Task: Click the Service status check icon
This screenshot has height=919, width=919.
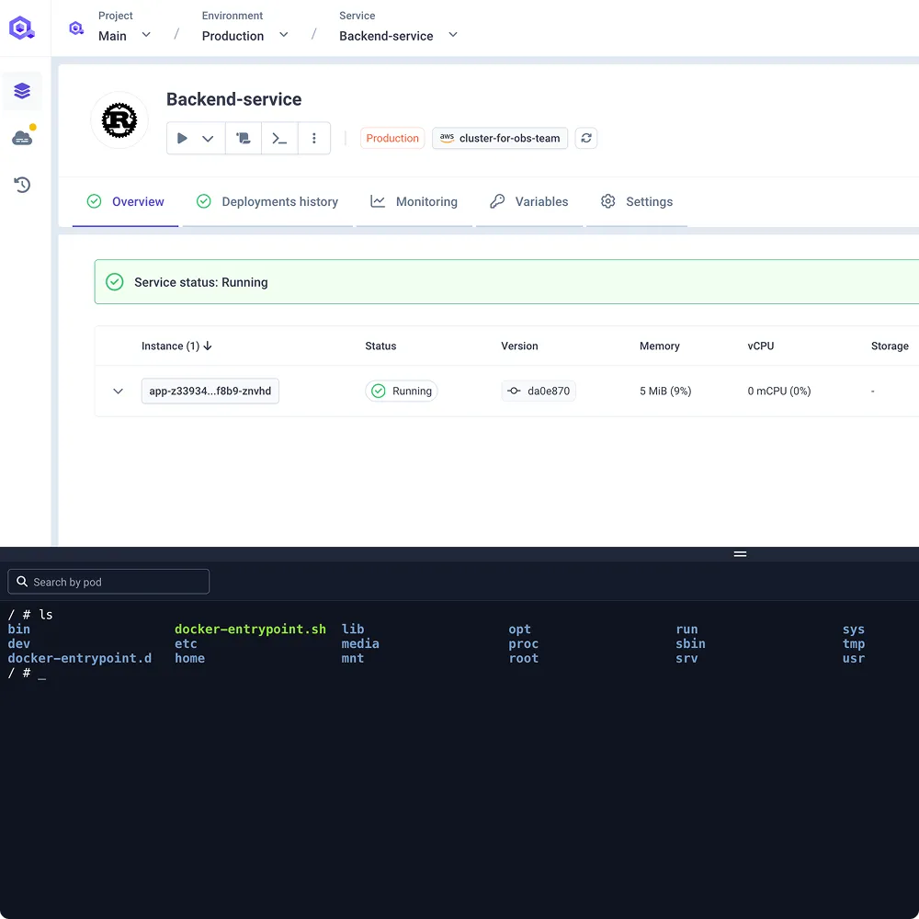Action: [x=114, y=282]
